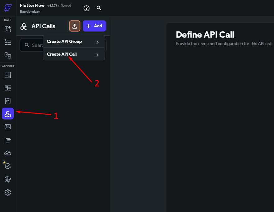This screenshot has height=212, width=274.
Task: Open the API Calls panel icon in sidebar
Action: [7, 113]
